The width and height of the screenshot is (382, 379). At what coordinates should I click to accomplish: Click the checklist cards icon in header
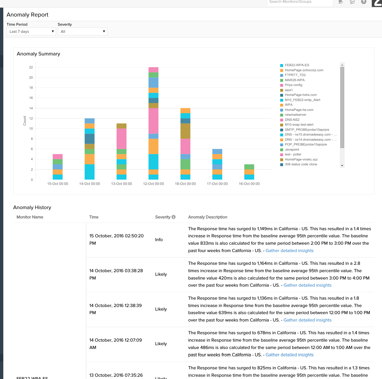(x=352, y=2)
